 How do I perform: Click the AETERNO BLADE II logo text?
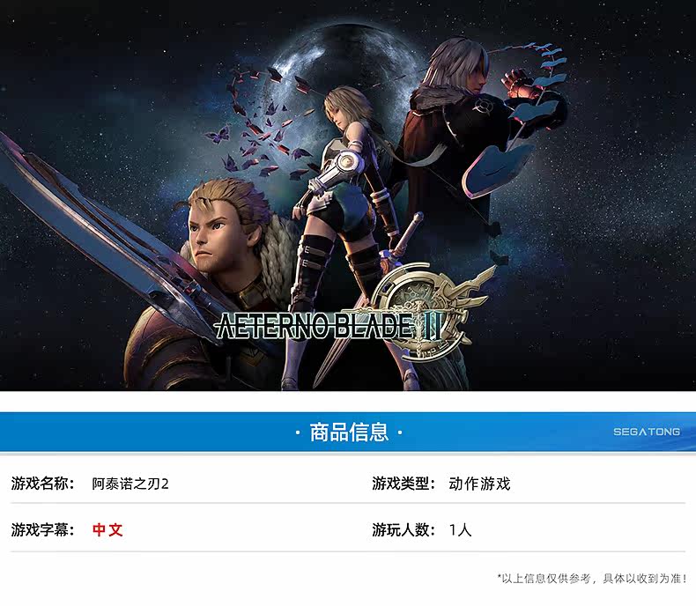329,327
